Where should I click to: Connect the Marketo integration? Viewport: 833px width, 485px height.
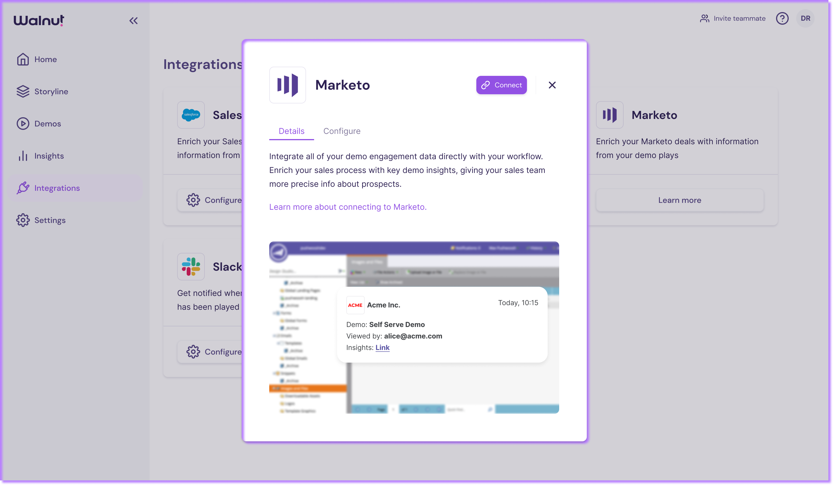501,85
